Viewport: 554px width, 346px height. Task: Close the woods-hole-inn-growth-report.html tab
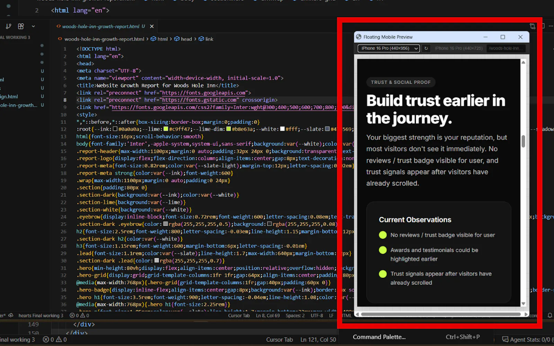152,26
